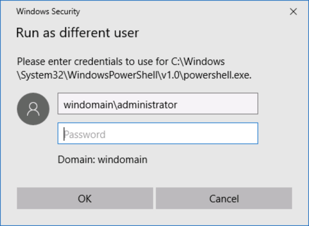Image resolution: width=309 pixels, height=226 pixels.
Task: Click the Please enter credentials instruction line
Action: pos(121,62)
